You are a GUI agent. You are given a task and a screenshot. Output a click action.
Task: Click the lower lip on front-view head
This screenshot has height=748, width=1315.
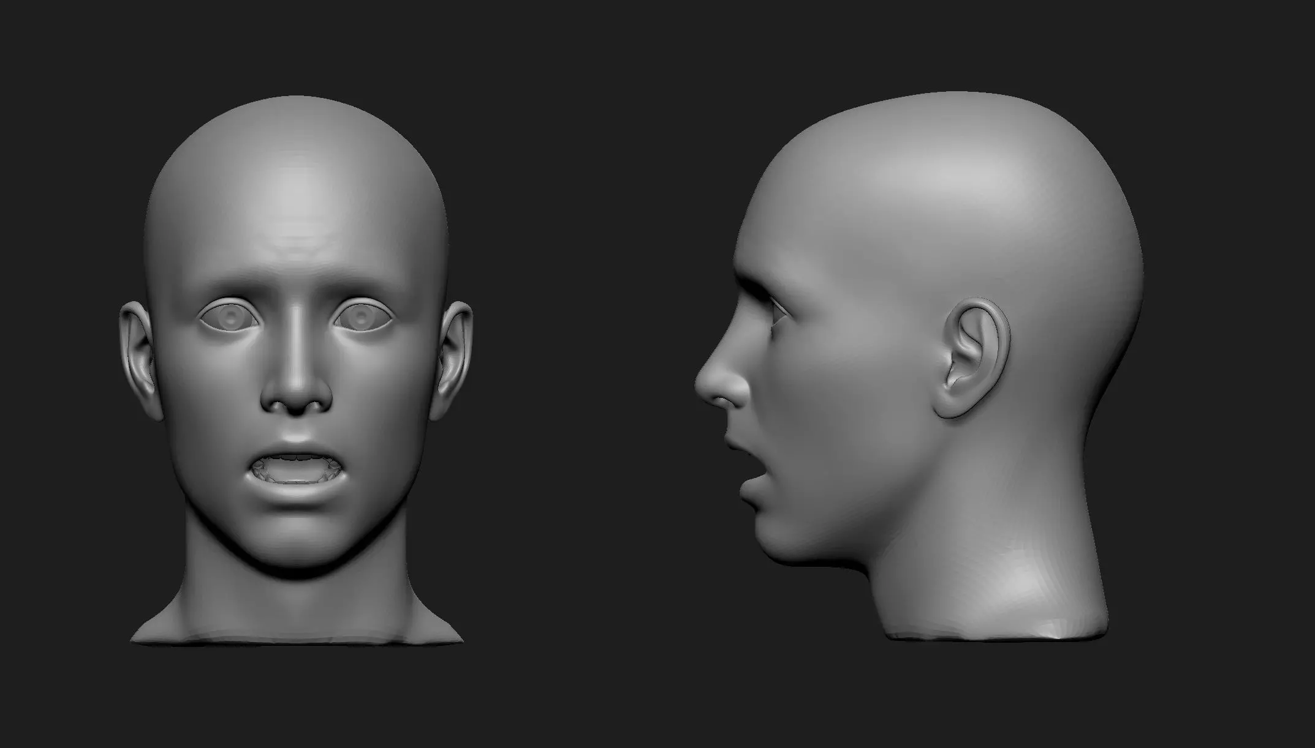pyautogui.click(x=297, y=493)
